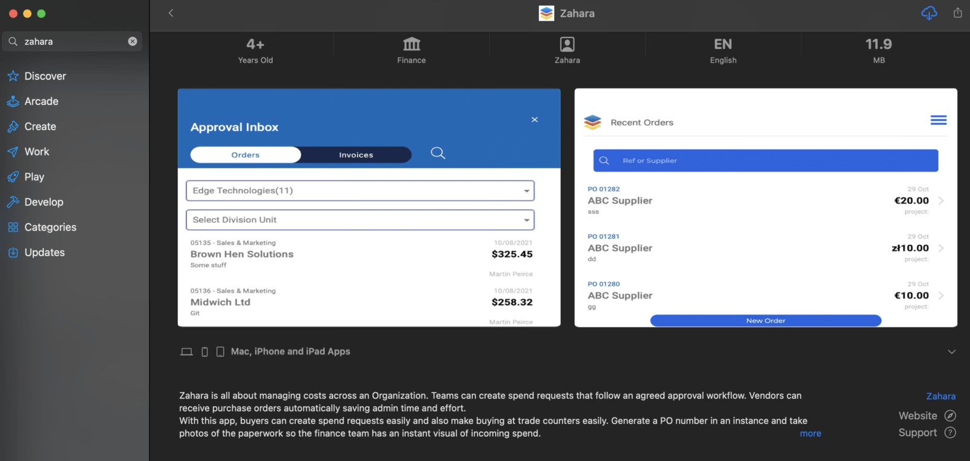970x461 pixels.
Task: Expand the €20.00 order chevron
Action: tap(941, 201)
